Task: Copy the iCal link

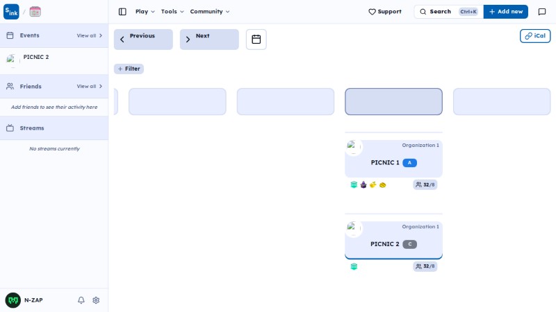Action: [535, 36]
